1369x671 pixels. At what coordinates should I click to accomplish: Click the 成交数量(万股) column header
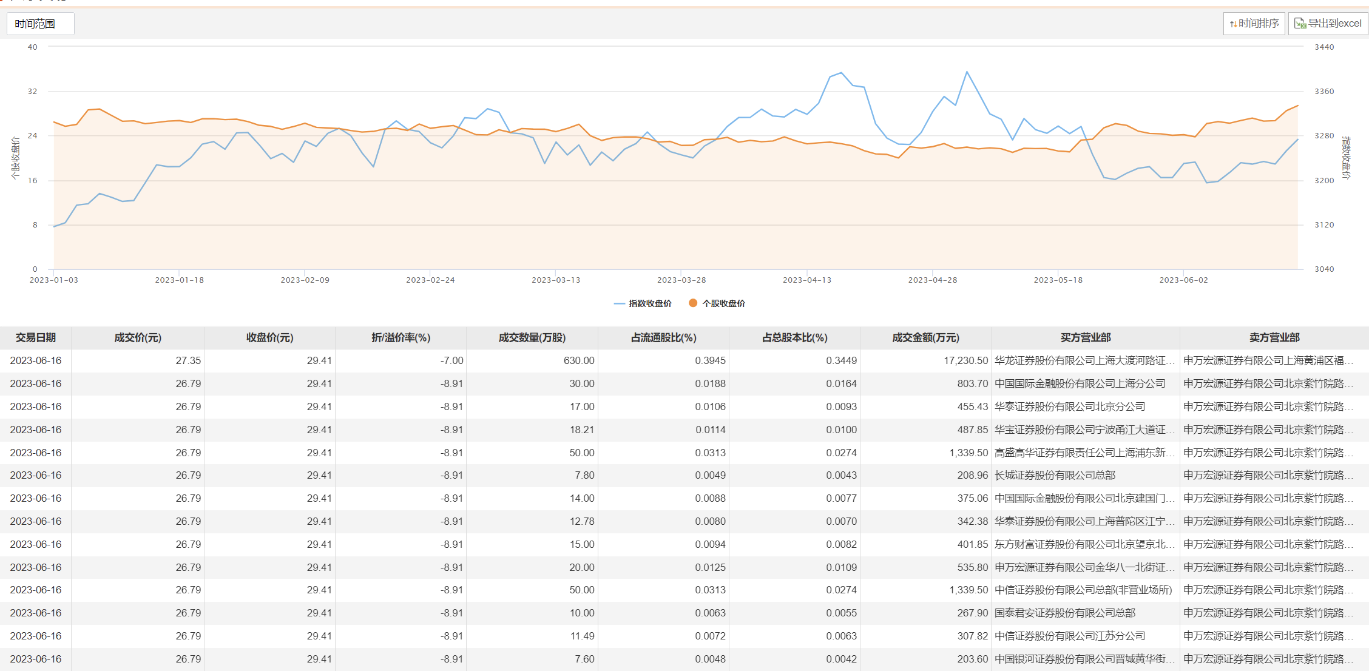coord(532,337)
